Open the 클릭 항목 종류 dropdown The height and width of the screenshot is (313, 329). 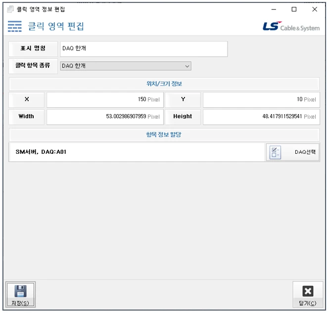point(126,66)
